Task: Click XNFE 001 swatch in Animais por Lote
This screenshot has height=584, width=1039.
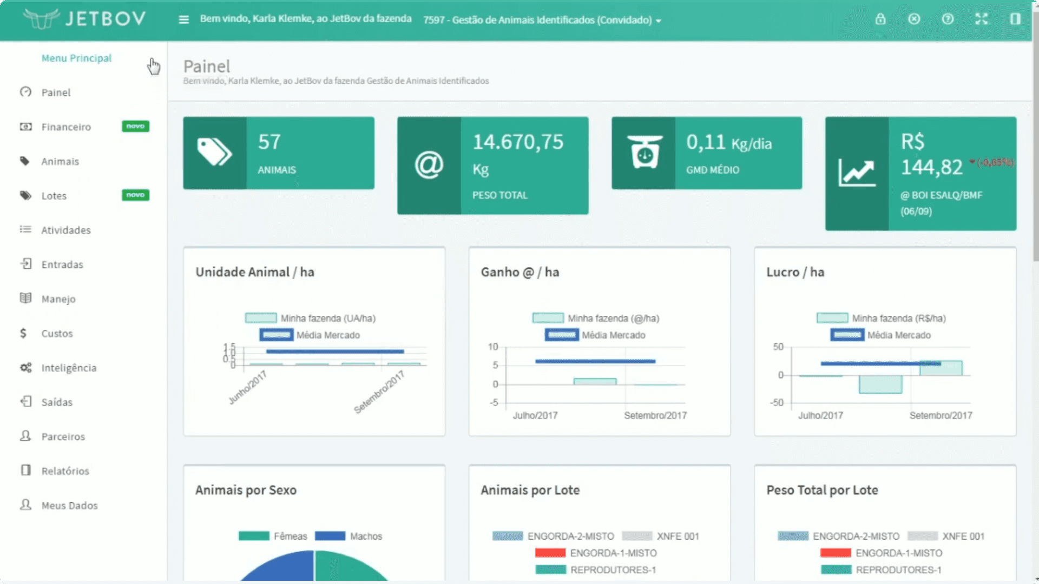Action: coord(637,536)
